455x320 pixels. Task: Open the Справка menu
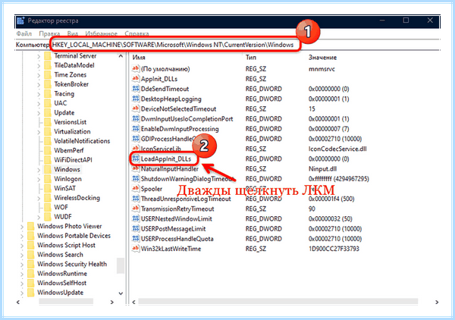point(136,33)
